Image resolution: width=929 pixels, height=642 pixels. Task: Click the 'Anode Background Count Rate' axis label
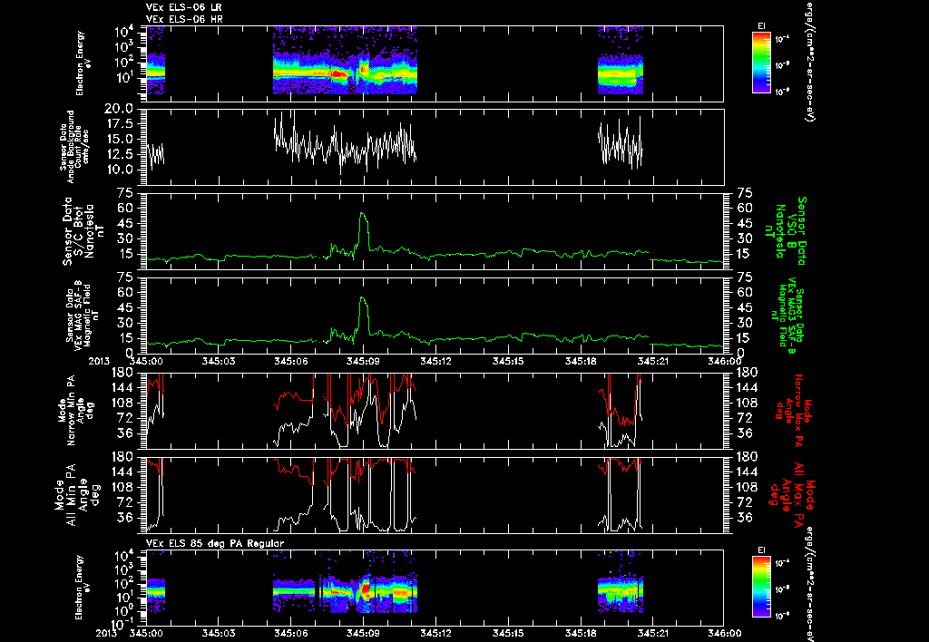[74, 146]
